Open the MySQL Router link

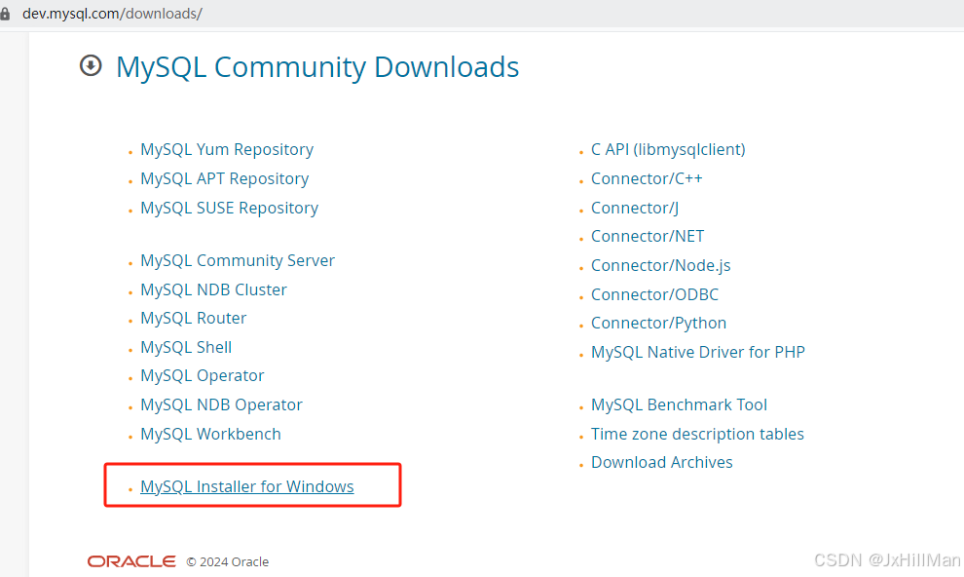[x=193, y=318]
